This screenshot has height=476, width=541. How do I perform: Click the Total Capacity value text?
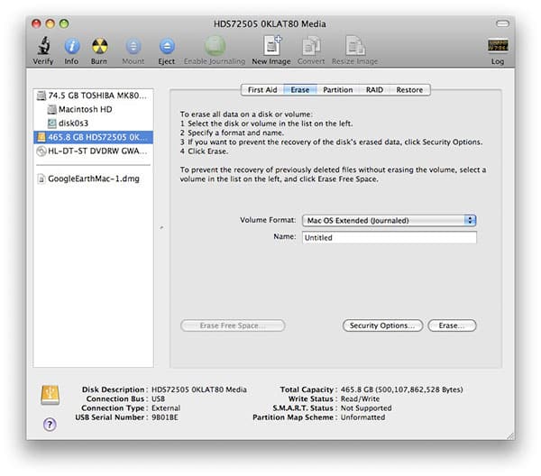point(401,389)
